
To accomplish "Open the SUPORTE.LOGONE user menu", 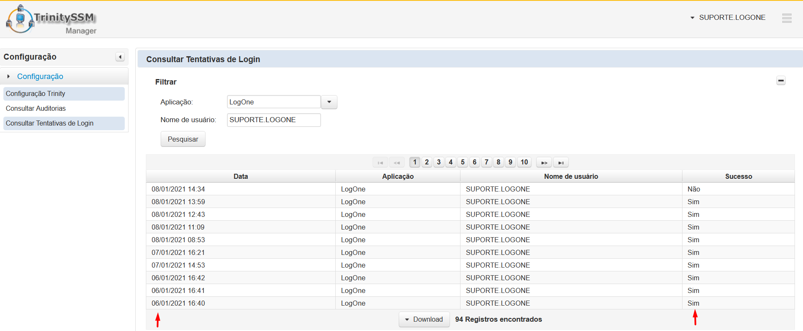I will point(728,18).
